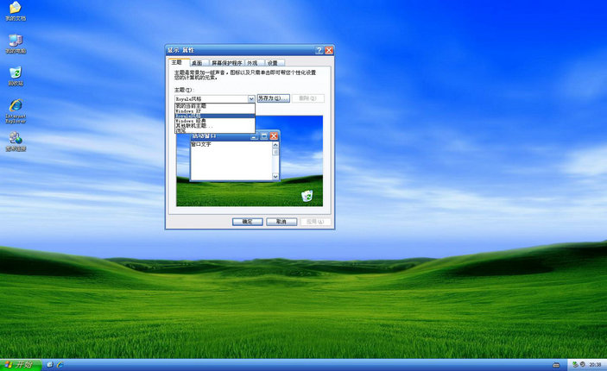Click the 另存为 button
The image size is (607, 371).
(272, 98)
